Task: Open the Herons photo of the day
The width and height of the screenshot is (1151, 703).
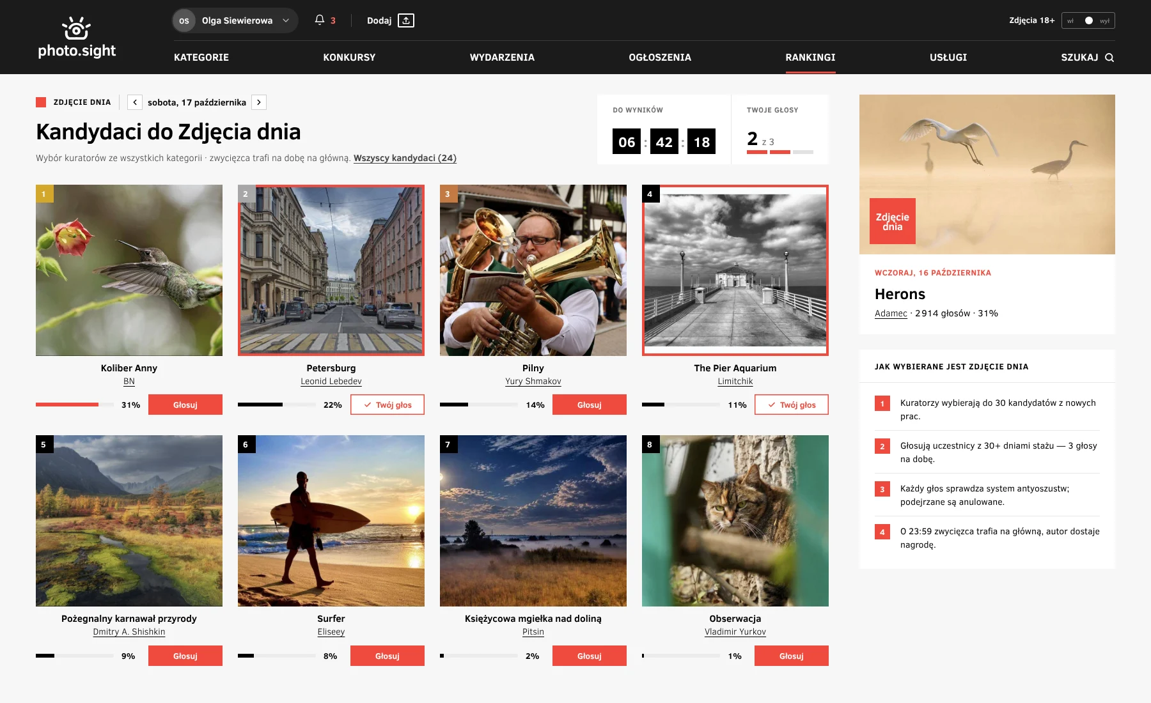Action: (987, 174)
